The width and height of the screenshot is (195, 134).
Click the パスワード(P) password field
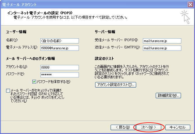click(x=60, y=75)
